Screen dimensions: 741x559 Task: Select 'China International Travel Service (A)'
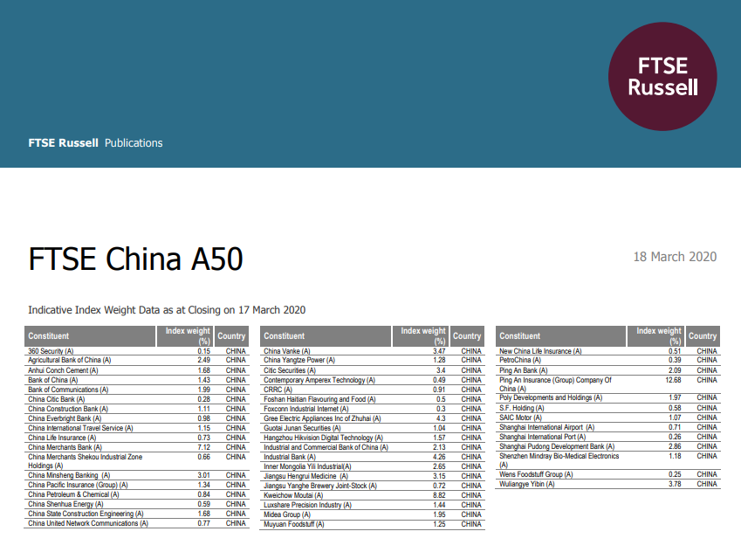pos(80,428)
